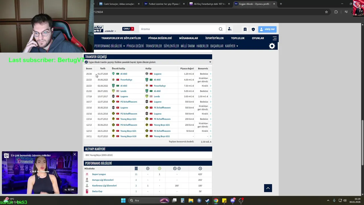Expand the Performans Bilgileri dropdown

pos(124,46)
